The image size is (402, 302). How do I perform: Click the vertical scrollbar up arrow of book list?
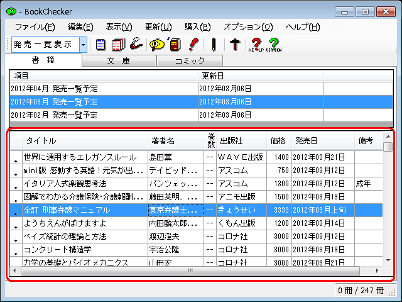[388, 137]
